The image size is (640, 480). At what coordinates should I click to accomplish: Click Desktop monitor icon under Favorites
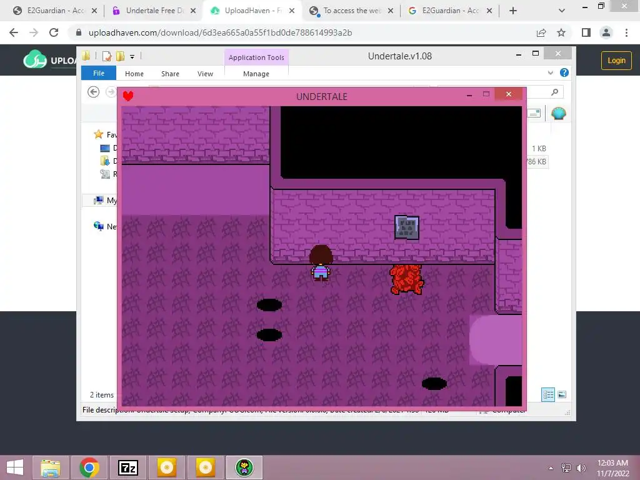105,148
